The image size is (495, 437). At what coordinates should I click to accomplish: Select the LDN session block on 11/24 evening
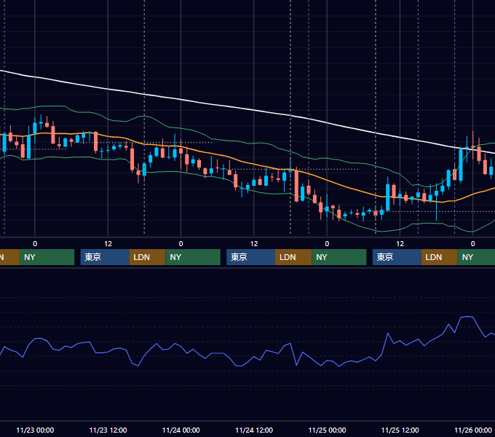tap(293, 257)
